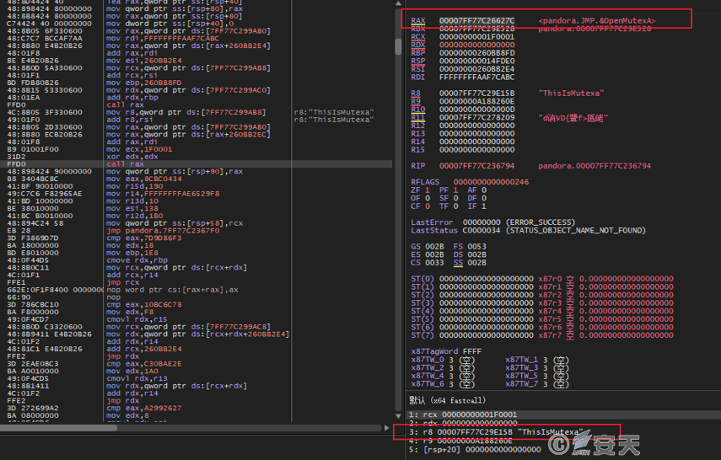Select the cmove rdx,rbp instruction
Screen dimensions: 721x460
135,260
